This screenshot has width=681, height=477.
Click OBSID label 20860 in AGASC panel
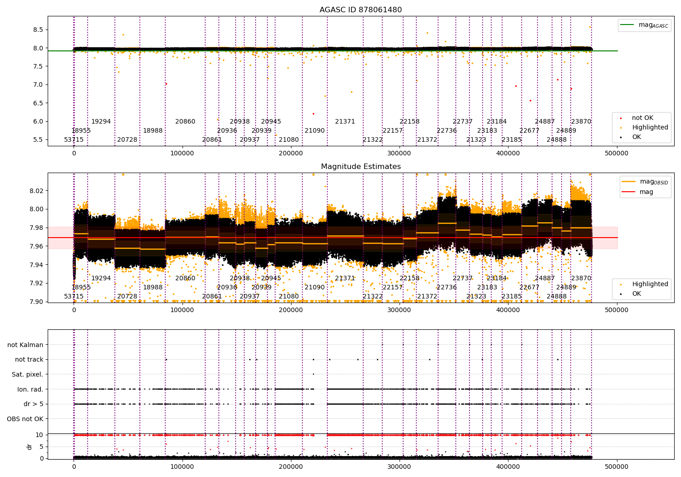[x=185, y=122]
